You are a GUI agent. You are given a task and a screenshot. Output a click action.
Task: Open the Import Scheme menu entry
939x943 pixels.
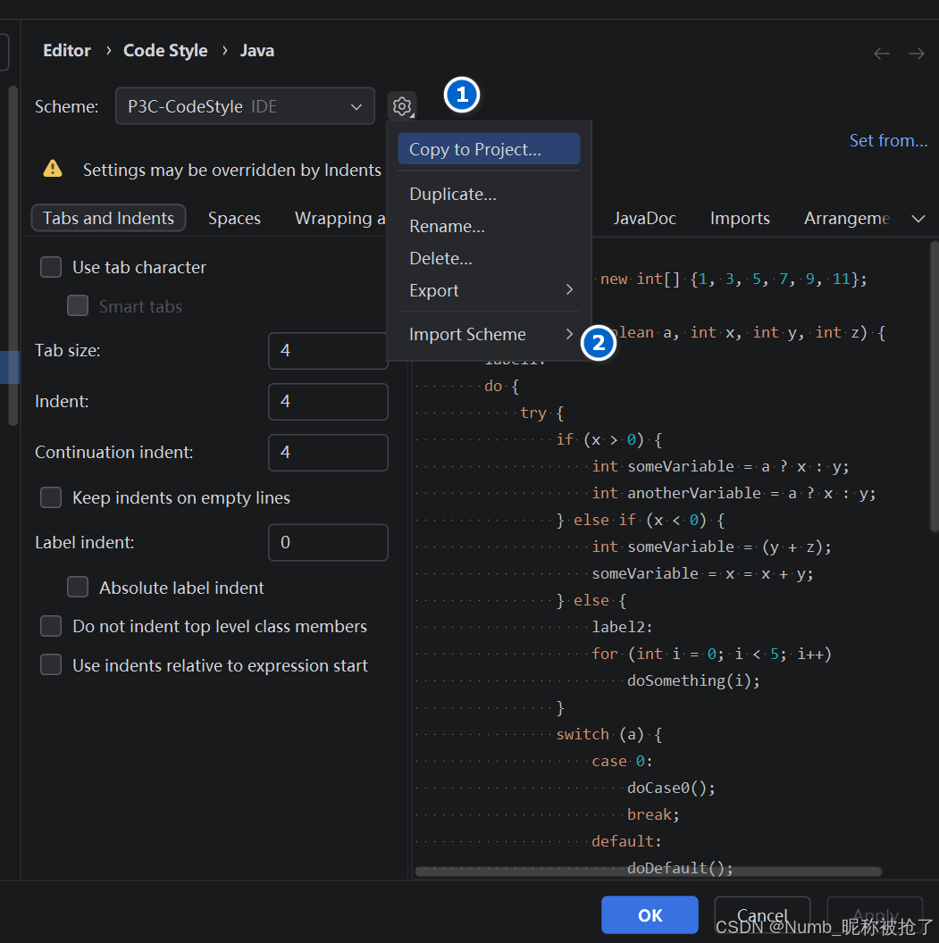pos(489,334)
